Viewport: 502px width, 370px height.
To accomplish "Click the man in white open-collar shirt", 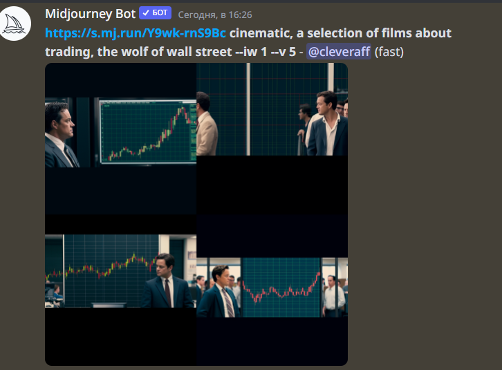I will [328, 123].
